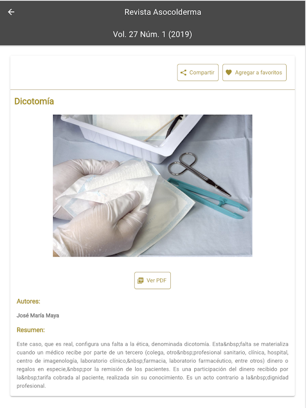Click the share icon beside Compartir

point(184,72)
